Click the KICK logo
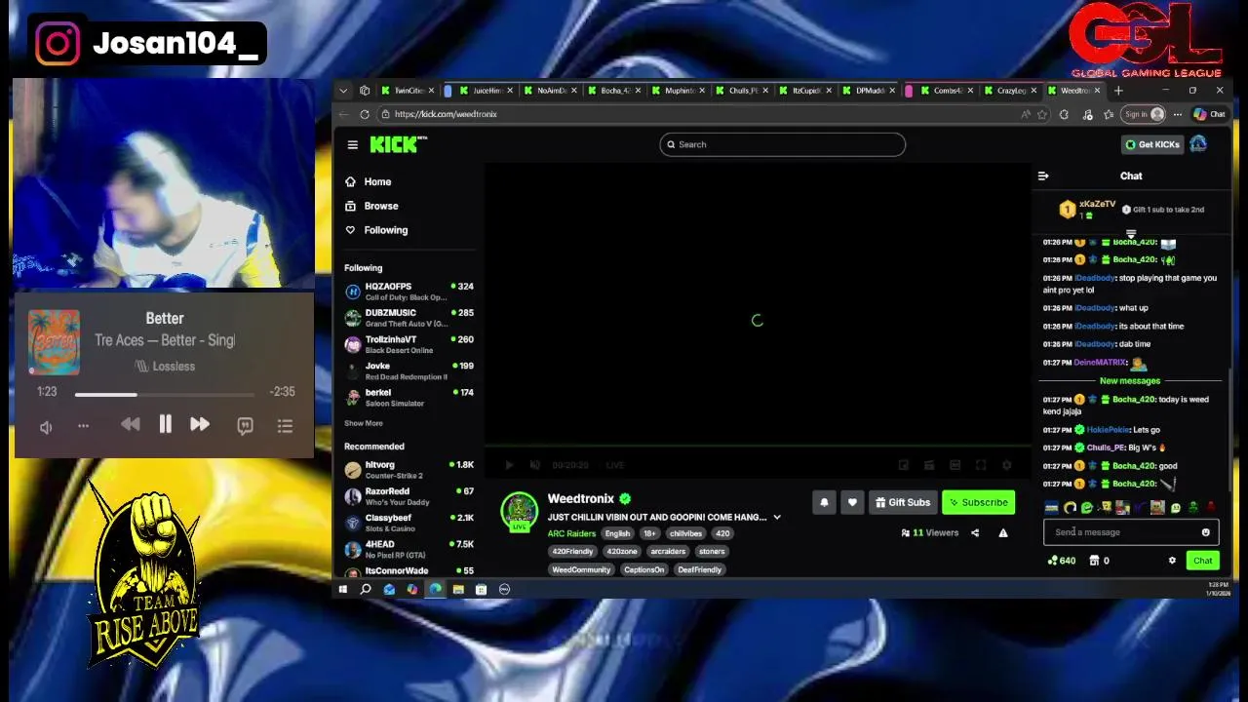This screenshot has width=1248, height=702. click(398, 144)
